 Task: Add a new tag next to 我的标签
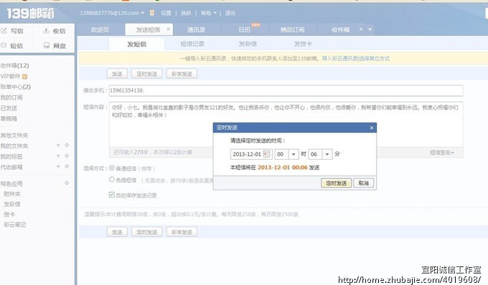pyautogui.click(x=58, y=155)
